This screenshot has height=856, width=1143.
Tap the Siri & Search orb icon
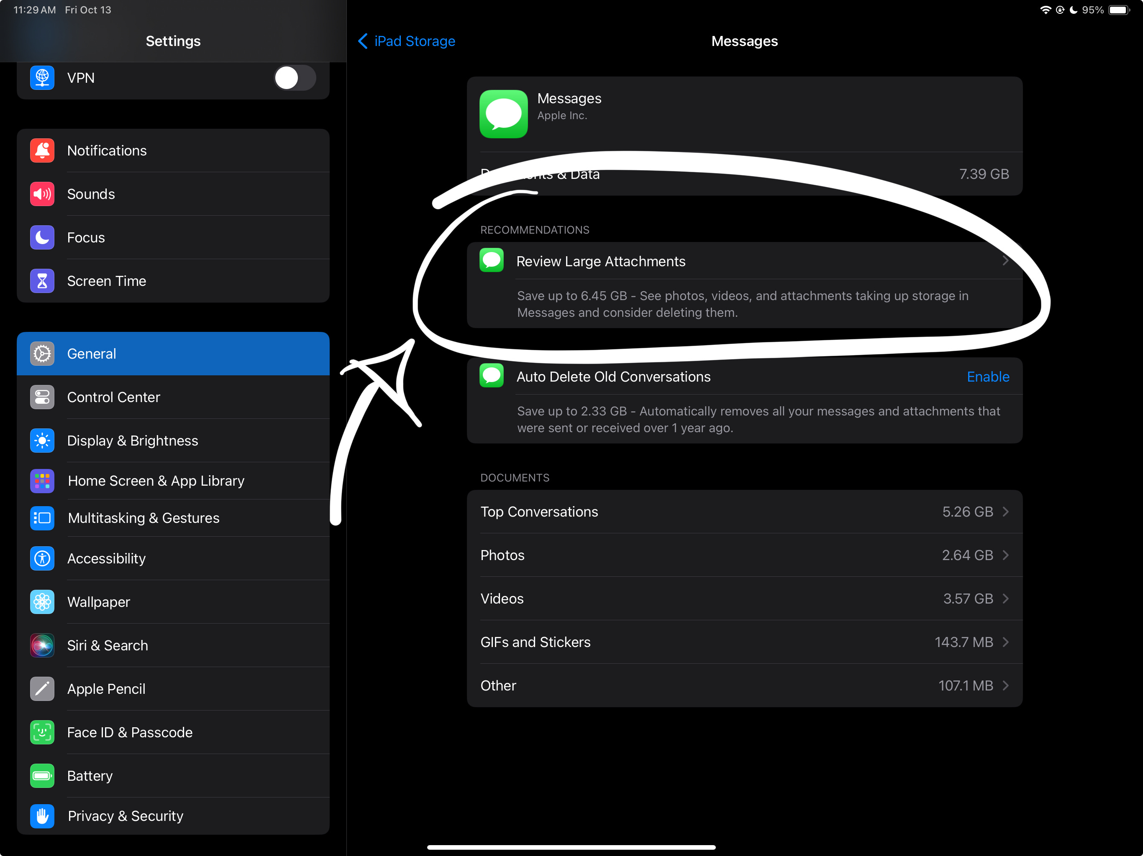pyautogui.click(x=42, y=645)
